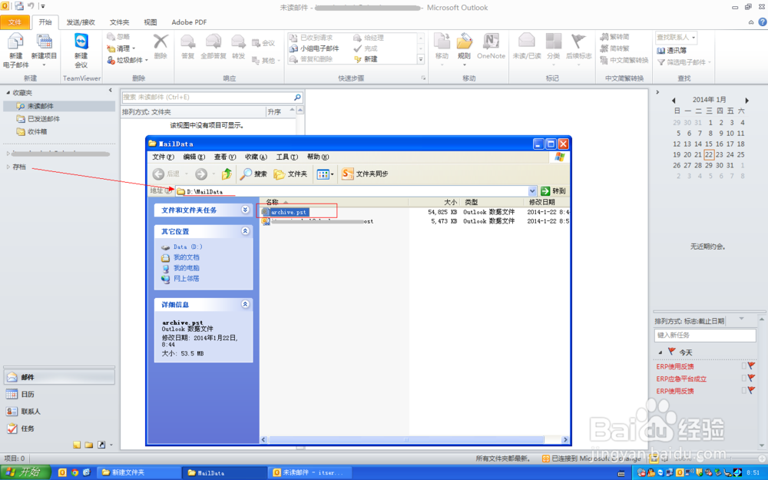This screenshot has height=480, width=768.
Task: Open File (文件) tab in Outlook
Action: pos(15,22)
